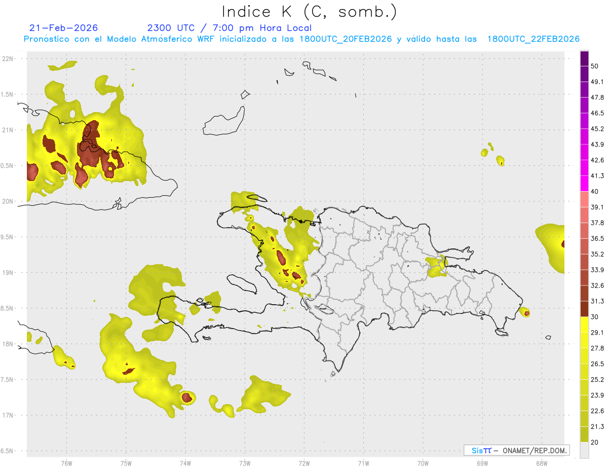Click legend value "43.9"
The height and width of the screenshot is (470, 608).
(597, 144)
